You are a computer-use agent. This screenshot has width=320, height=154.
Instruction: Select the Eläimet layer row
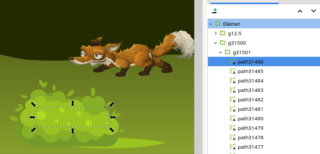[264, 24]
